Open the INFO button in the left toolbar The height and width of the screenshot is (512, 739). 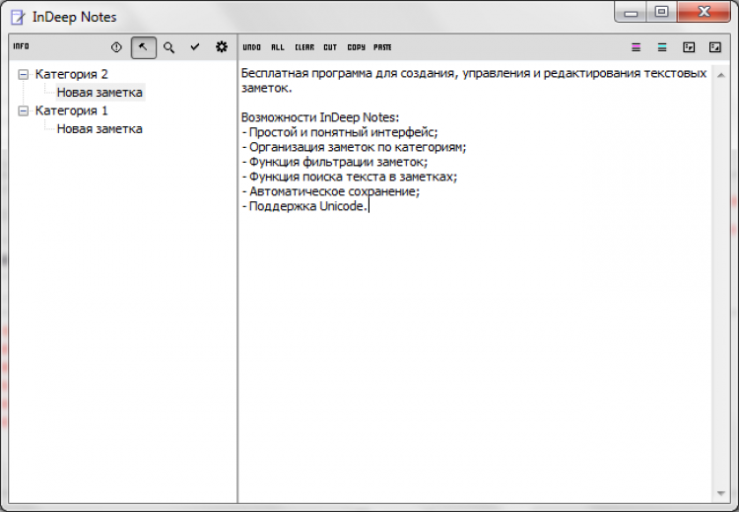coord(22,46)
